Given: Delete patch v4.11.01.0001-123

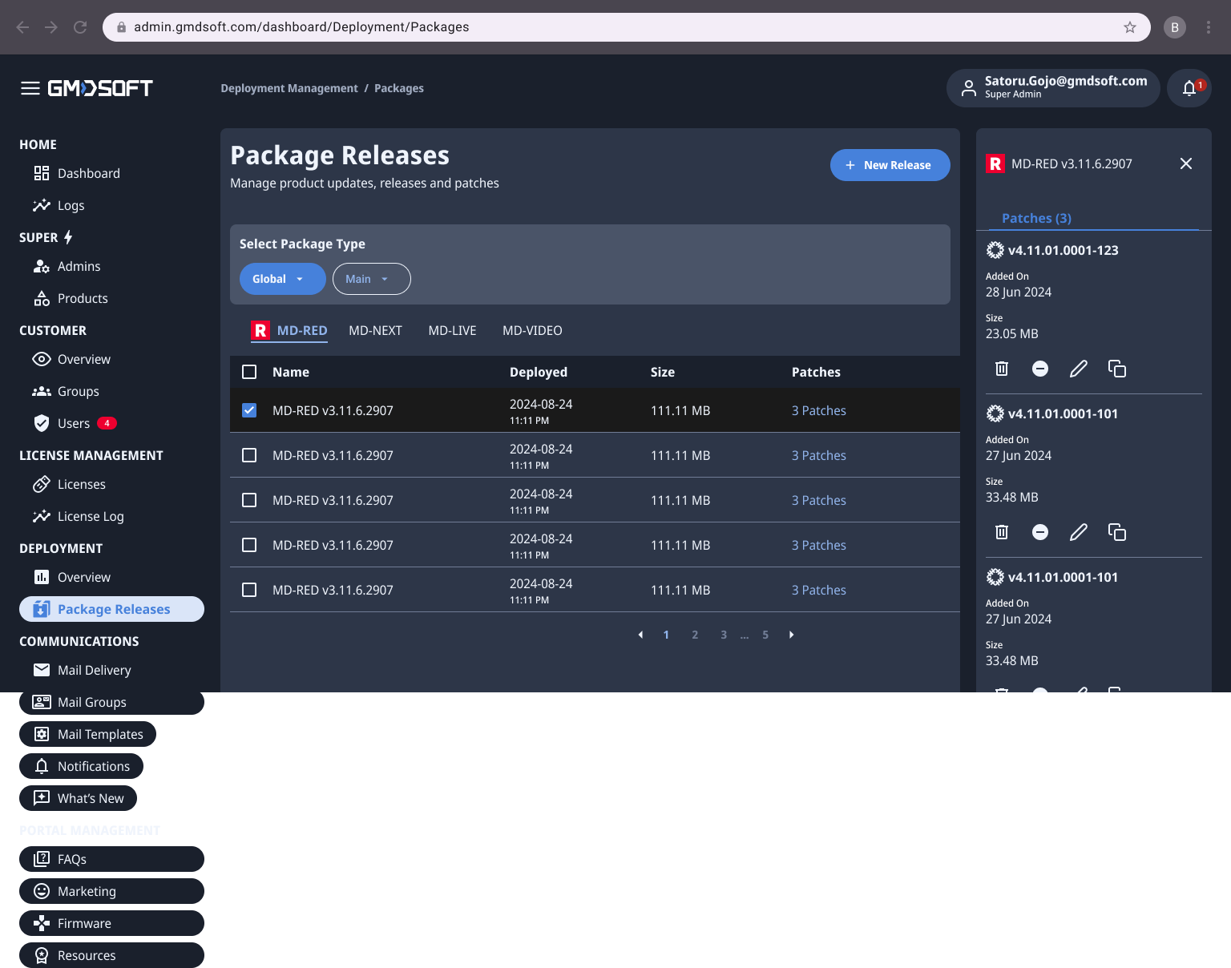Looking at the screenshot, I should (1002, 369).
